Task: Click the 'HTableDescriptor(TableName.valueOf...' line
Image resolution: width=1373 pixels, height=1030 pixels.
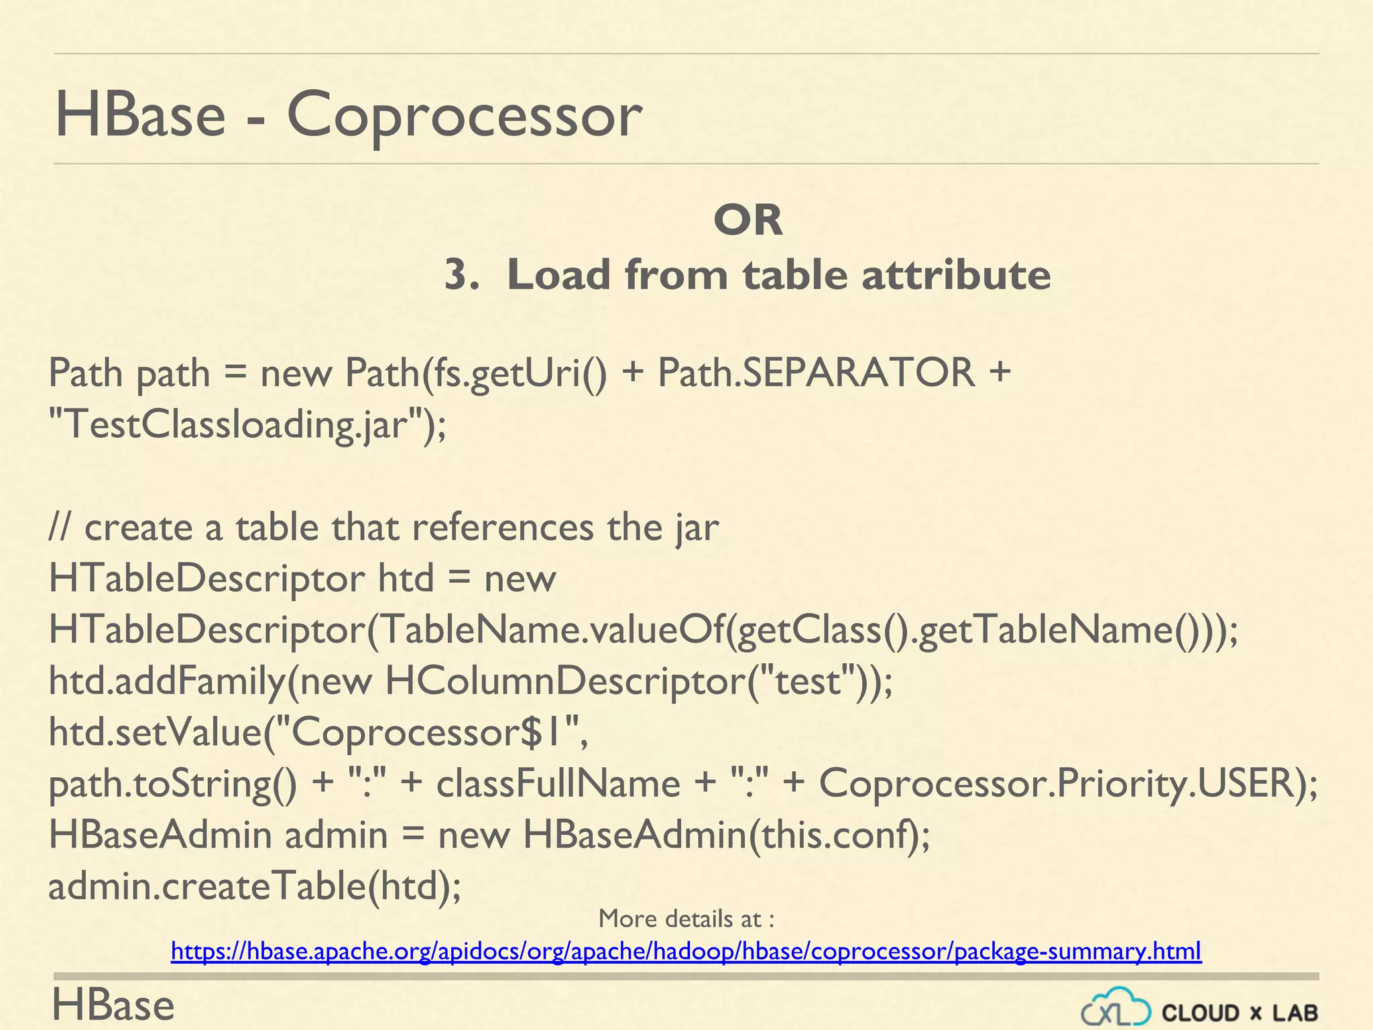Action: pos(644,631)
